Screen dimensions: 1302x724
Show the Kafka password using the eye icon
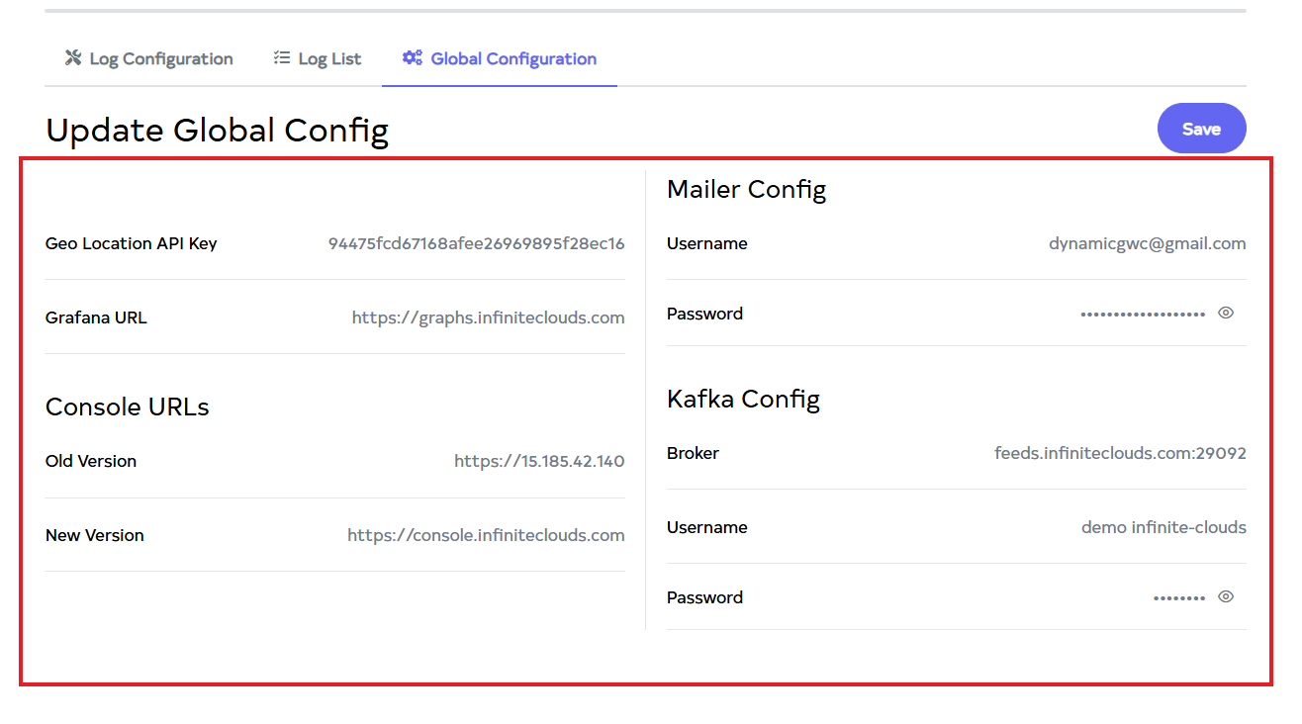[x=1226, y=597]
